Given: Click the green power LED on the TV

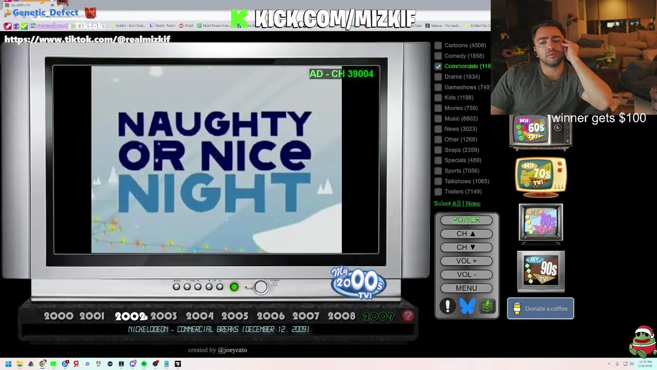Looking at the screenshot, I should tap(234, 287).
